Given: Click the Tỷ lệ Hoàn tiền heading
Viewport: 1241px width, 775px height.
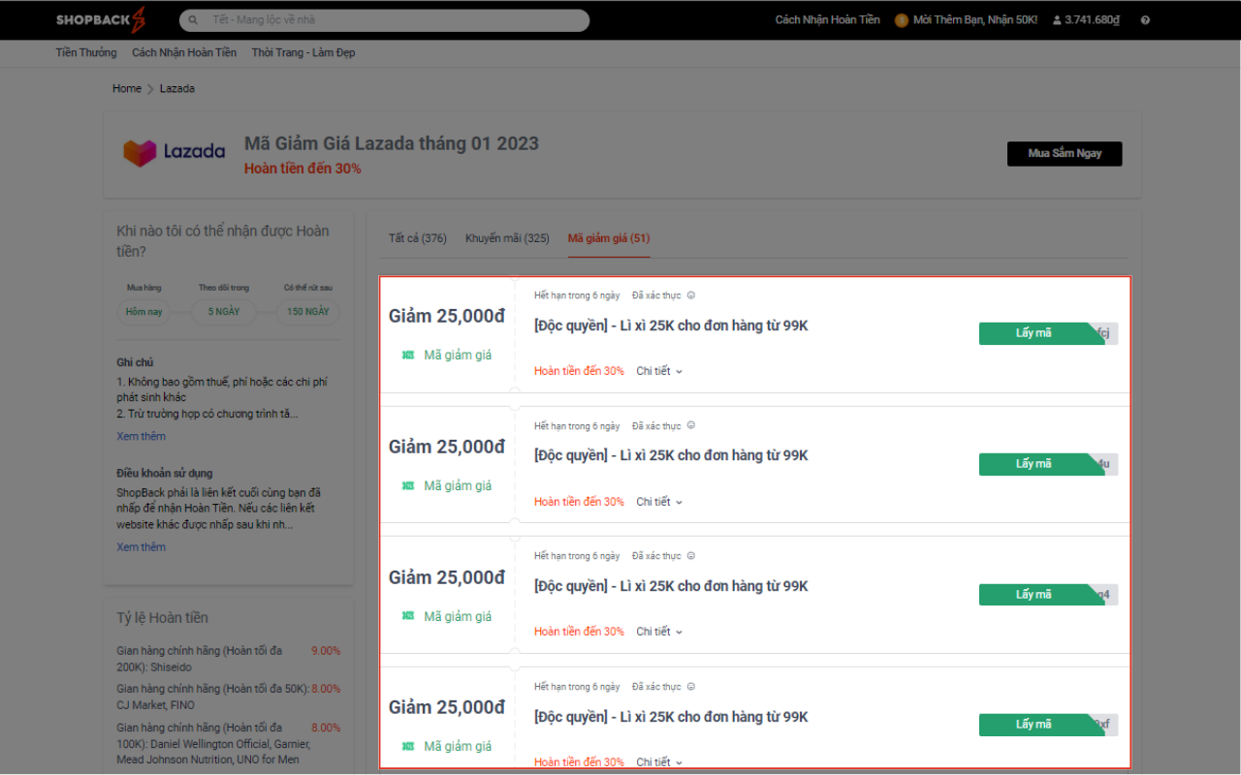Looking at the screenshot, I should (x=162, y=618).
